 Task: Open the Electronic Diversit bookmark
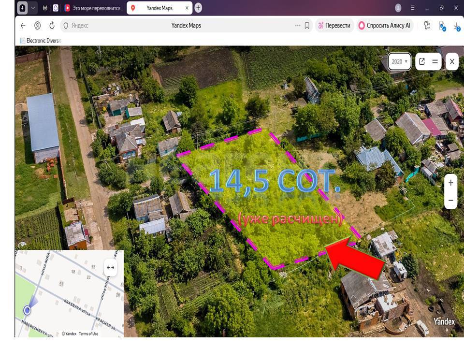[x=41, y=41]
